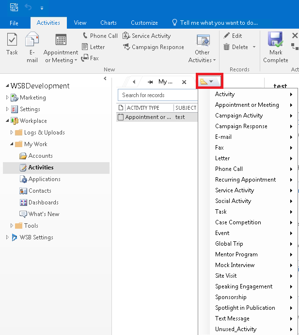The height and width of the screenshot is (335, 299).
Task: Click the Delete button in Records
Action: (236, 47)
